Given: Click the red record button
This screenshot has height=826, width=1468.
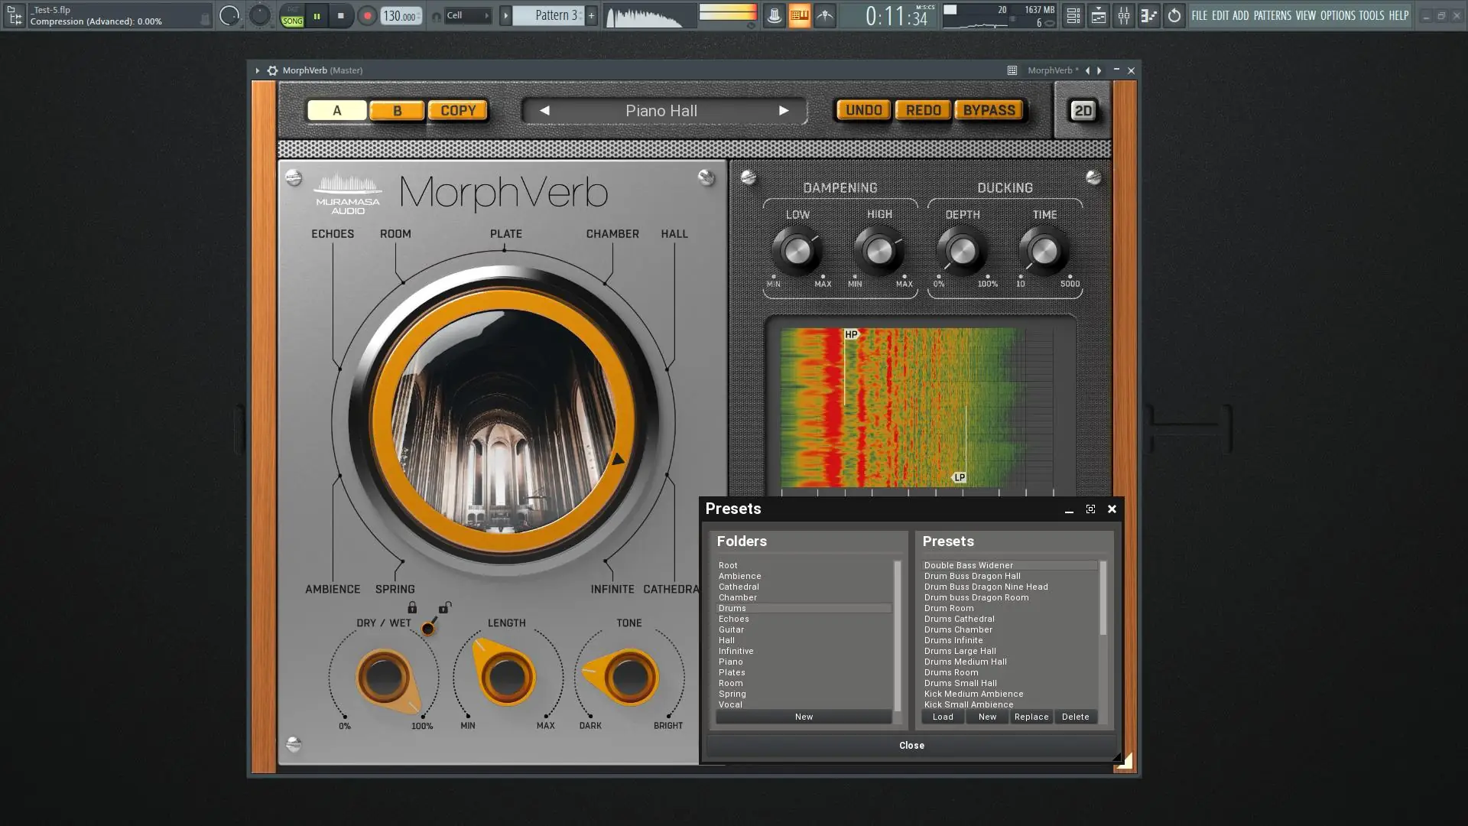Looking at the screenshot, I should 367,15.
